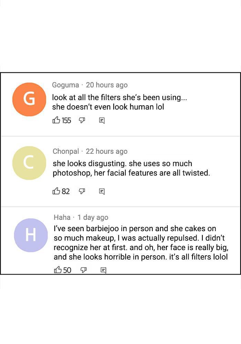
Task: Like the comment posted by Haha
Action: tap(58, 270)
